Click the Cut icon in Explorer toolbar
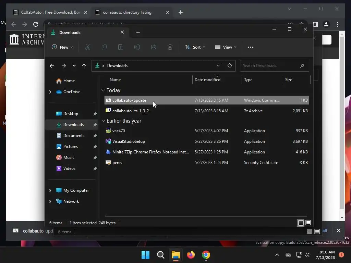Screen dimensions: 351x263 (x=87, y=47)
